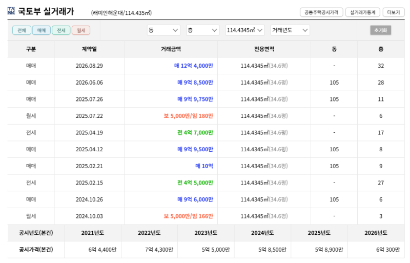Click contract date 2025.04.19
This screenshot has width=410, height=263.
pyautogui.click(x=89, y=133)
